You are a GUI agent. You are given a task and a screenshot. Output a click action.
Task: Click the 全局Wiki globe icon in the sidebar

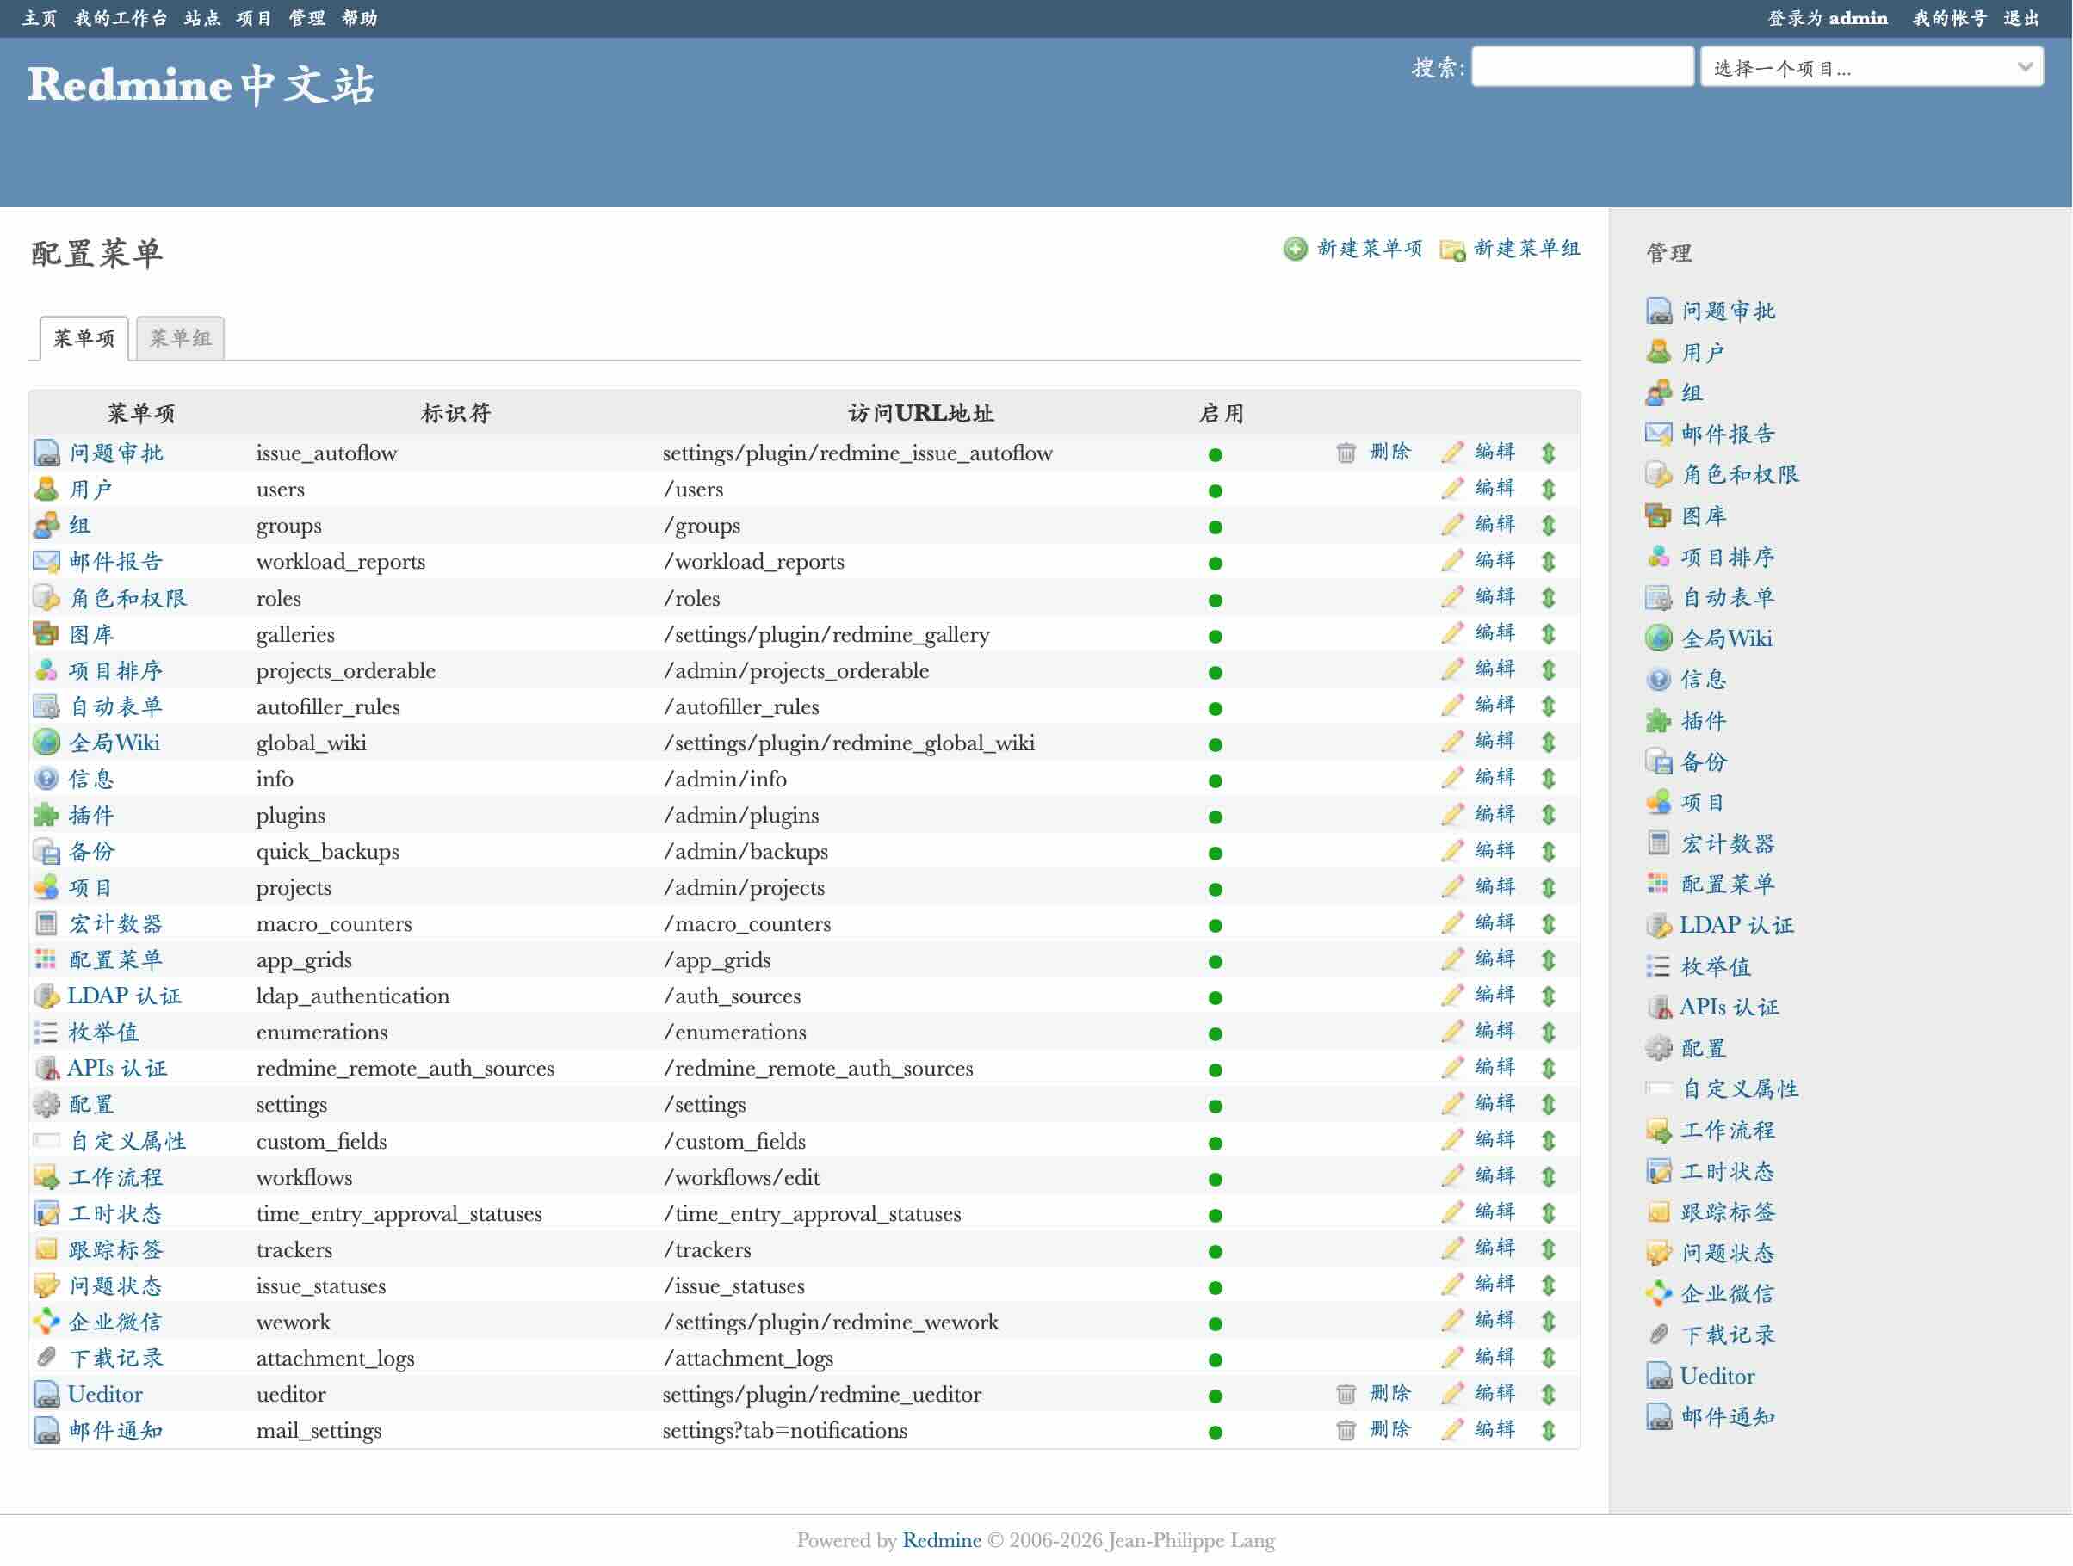[1658, 638]
